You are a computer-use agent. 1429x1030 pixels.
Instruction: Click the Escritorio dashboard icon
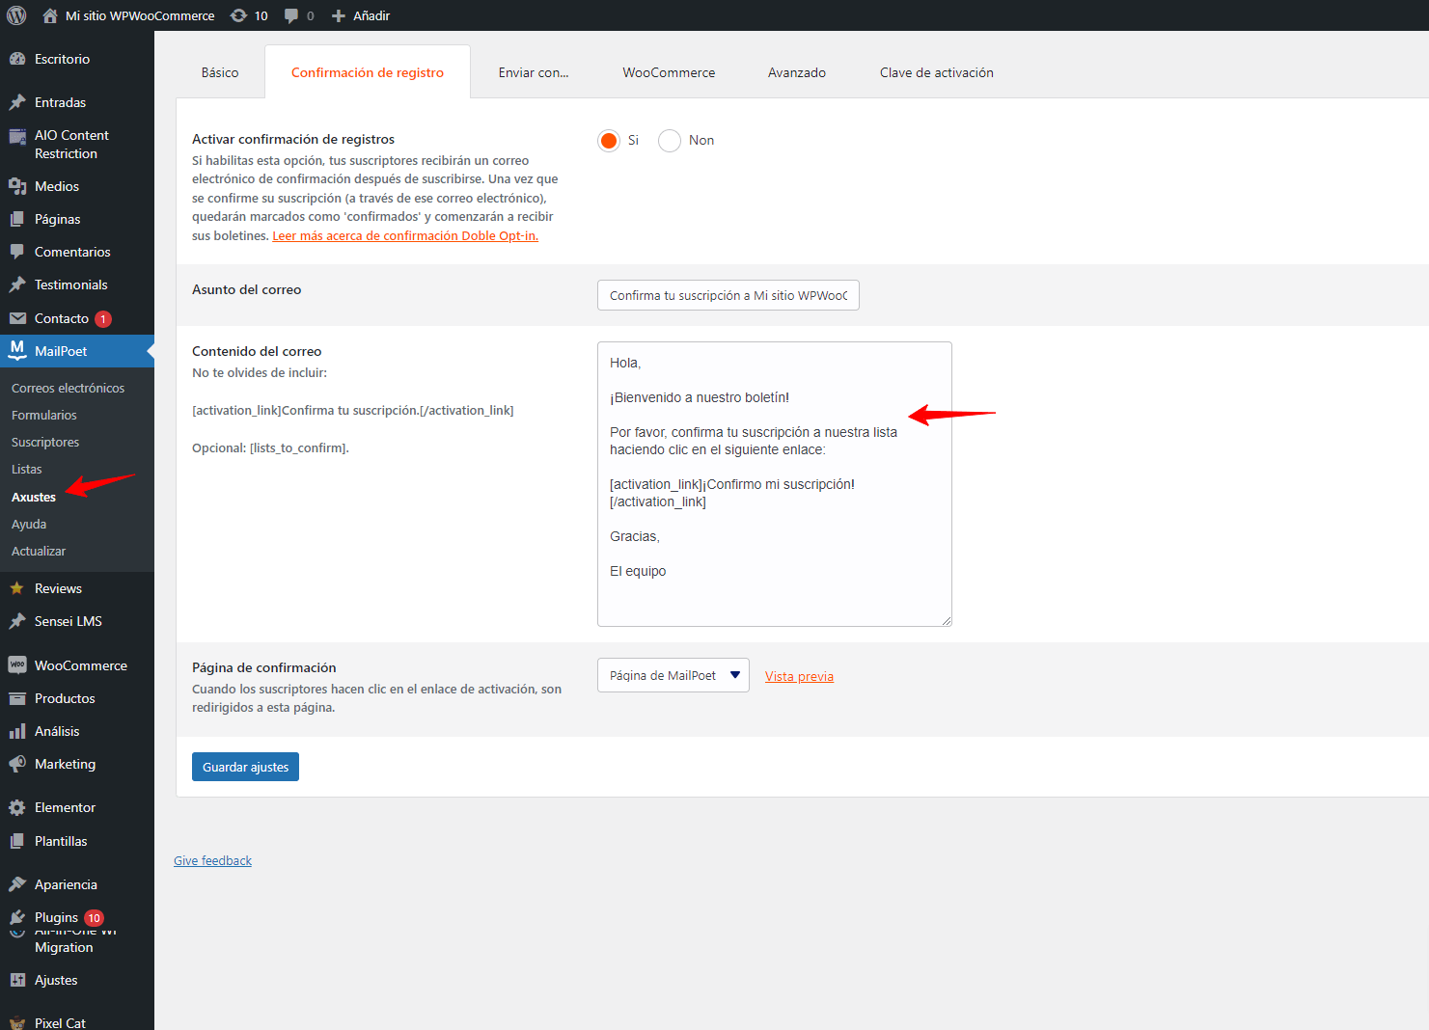click(x=17, y=59)
